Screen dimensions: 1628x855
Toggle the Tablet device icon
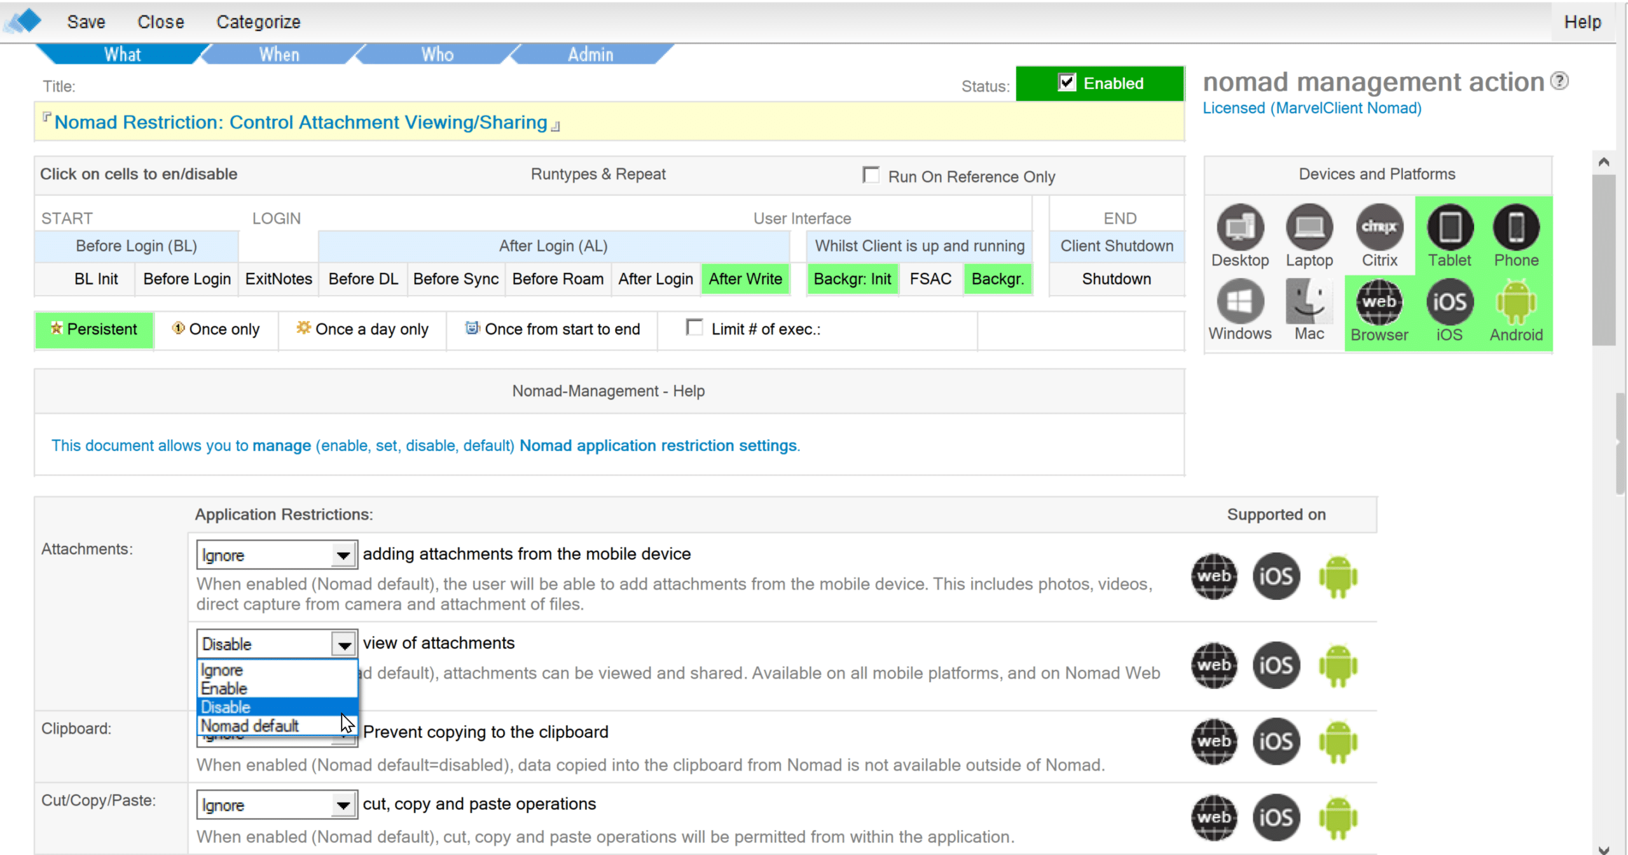click(1449, 228)
